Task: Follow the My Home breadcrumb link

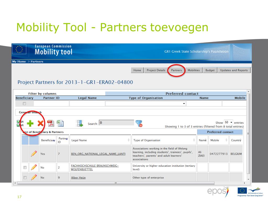Action: pos(19,62)
